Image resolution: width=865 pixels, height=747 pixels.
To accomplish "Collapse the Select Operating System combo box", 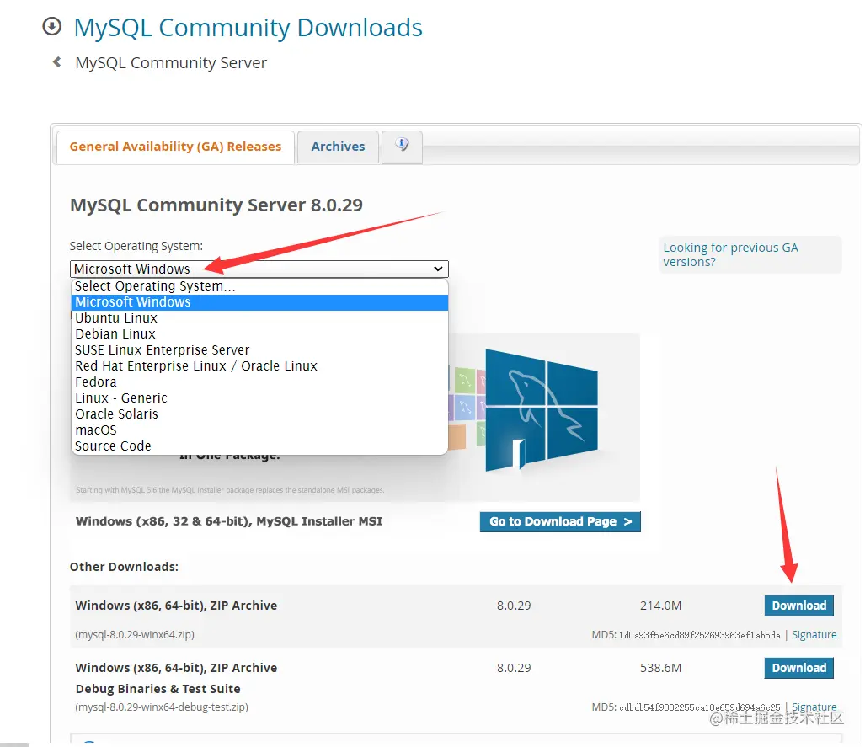I will pos(259,269).
